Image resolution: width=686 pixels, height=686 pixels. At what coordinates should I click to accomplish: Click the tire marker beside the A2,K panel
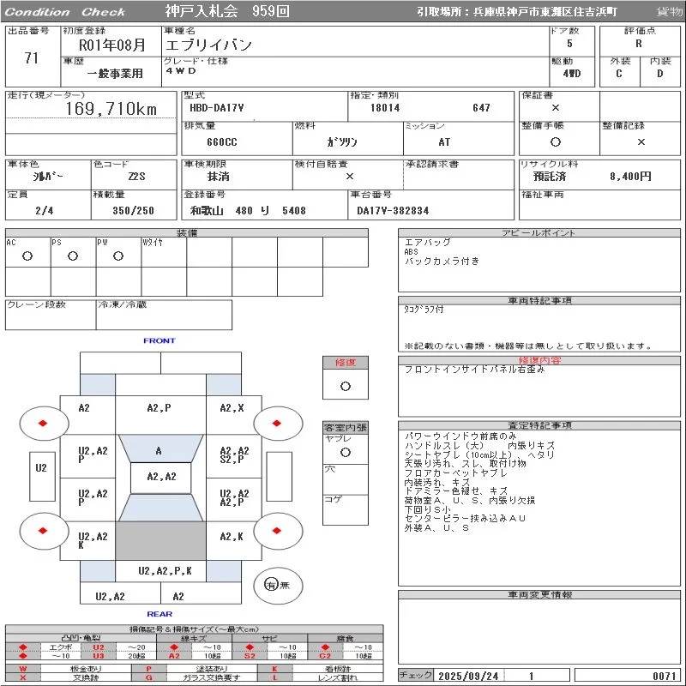pos(279,532)
